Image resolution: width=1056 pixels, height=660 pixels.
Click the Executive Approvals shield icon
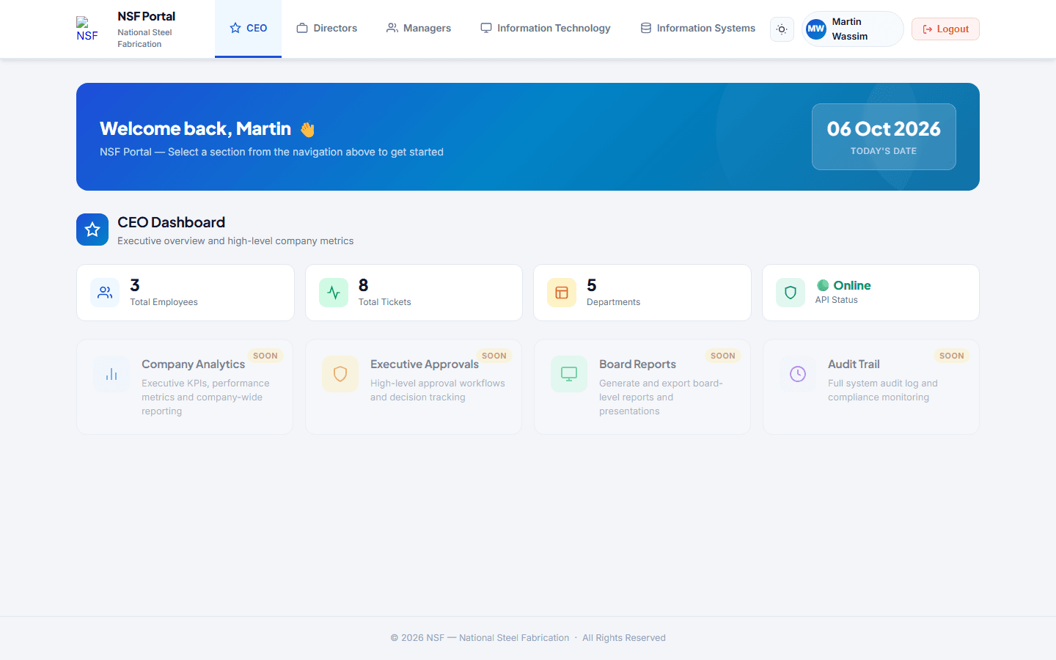pyautogui.click(x=340, y=374)
